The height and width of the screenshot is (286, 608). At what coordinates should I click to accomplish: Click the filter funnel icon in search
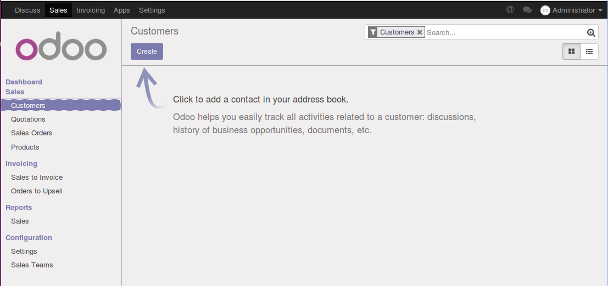[x=372, y=32]
